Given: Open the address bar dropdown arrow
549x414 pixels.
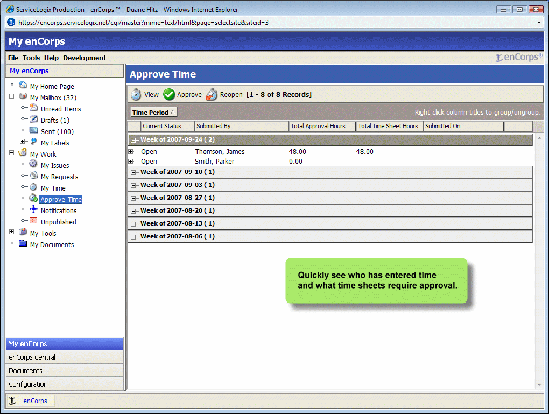Looking at the screenshot, I should tap(539, 23).
